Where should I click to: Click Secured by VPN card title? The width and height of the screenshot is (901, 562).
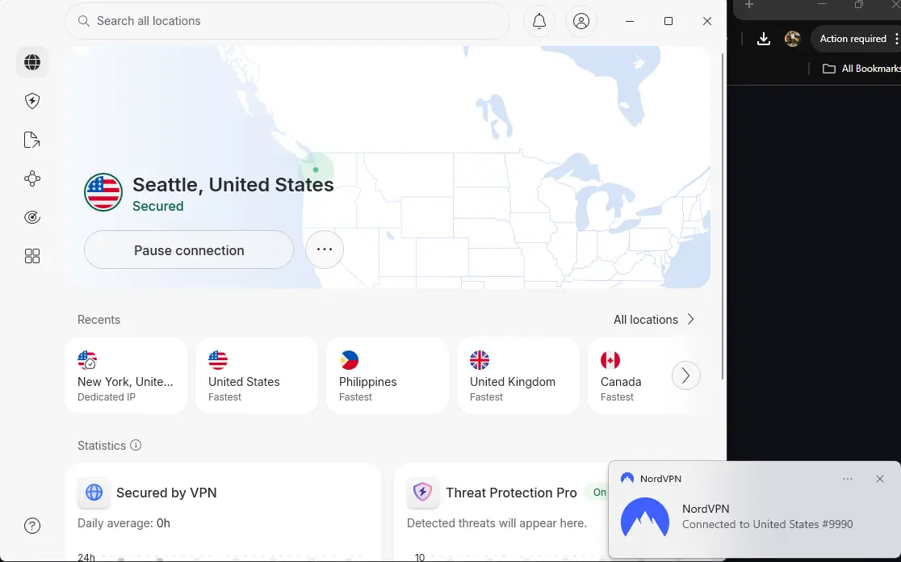tap(166, 493)
